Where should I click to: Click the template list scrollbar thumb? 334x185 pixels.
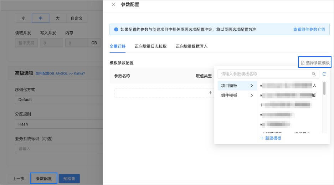click(324, 88)
